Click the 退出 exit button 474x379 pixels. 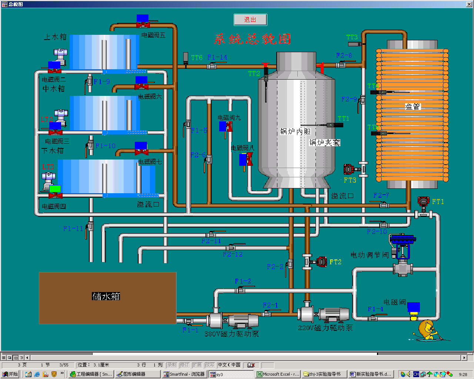pos(250,20)
